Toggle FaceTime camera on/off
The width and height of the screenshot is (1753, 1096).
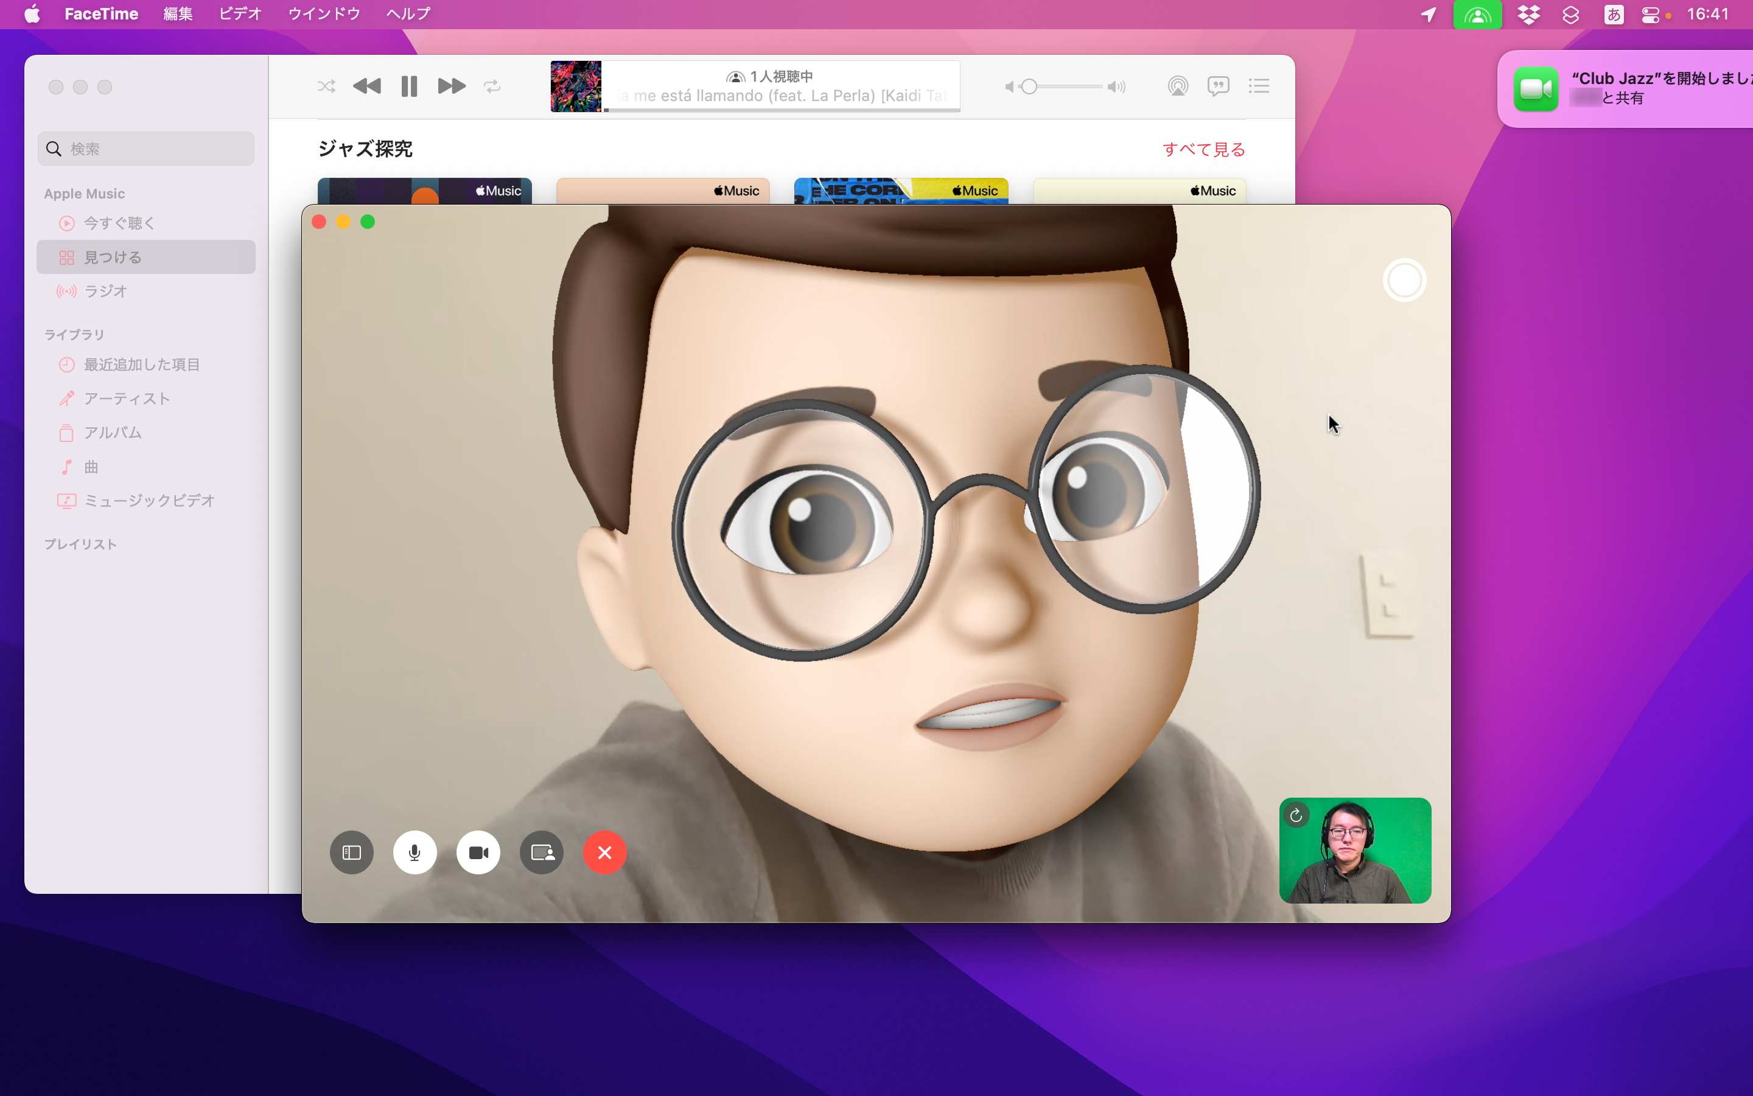(x=477, y=852)
